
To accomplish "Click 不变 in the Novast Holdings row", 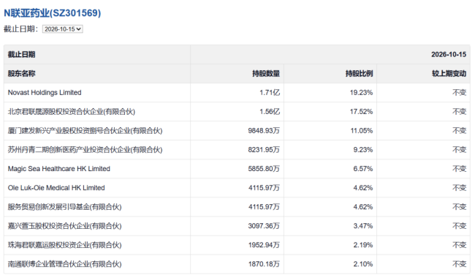I will (459, 92).
